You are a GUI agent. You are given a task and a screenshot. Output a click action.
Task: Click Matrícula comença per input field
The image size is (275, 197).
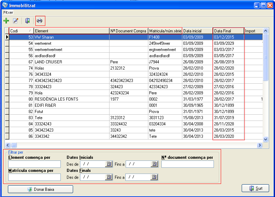pyautogui.click(x=34, y=177)
